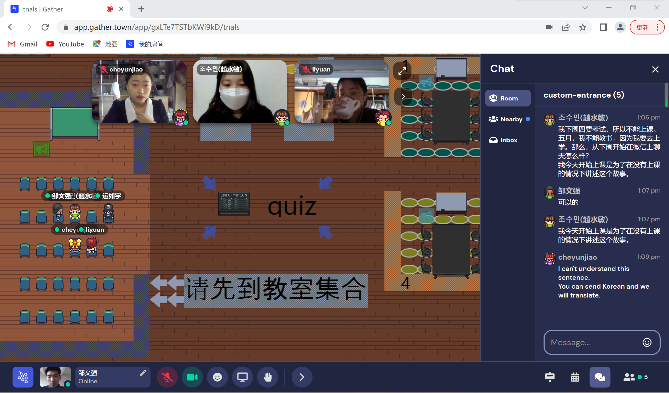Open the emoji picker in the message box
The height and width of the screenshot is (393, 669).
coord(647,342)
